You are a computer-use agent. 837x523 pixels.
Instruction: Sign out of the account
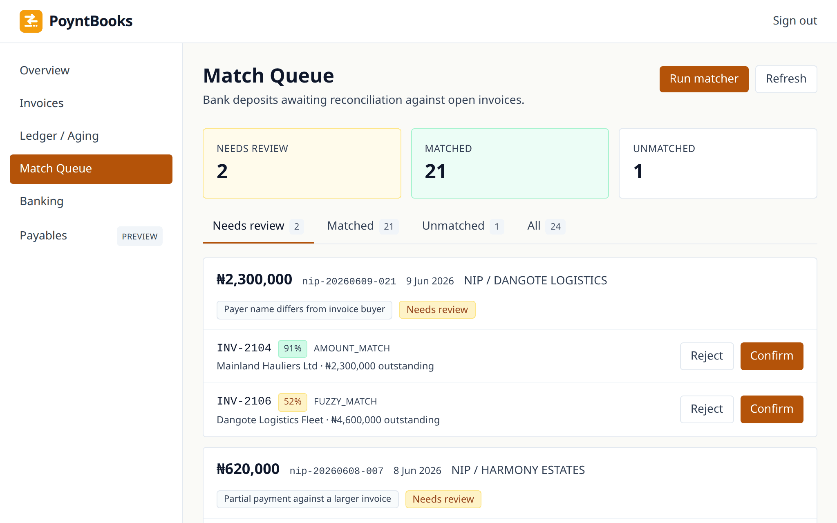click(794, 21)
